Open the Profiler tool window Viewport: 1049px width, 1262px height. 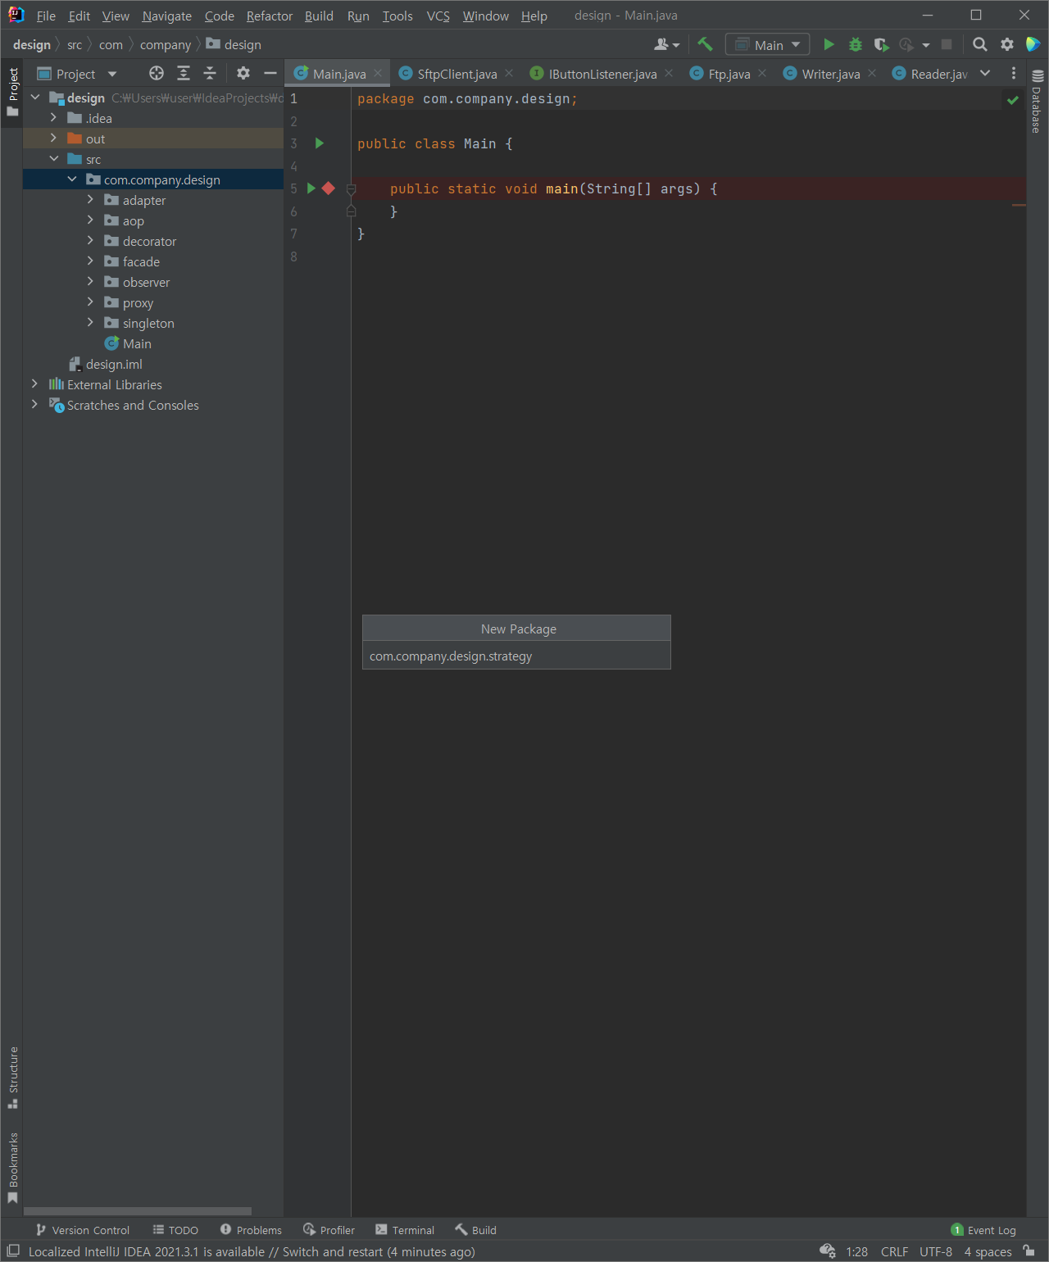pos(329,1229)
